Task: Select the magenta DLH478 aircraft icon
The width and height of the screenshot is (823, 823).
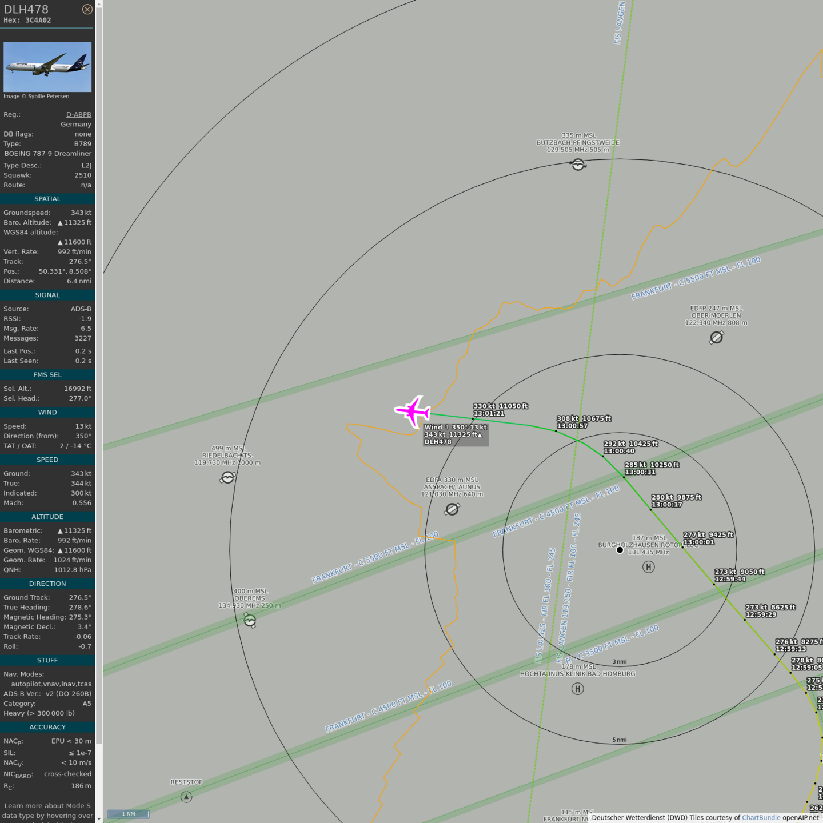Action: 413,411
